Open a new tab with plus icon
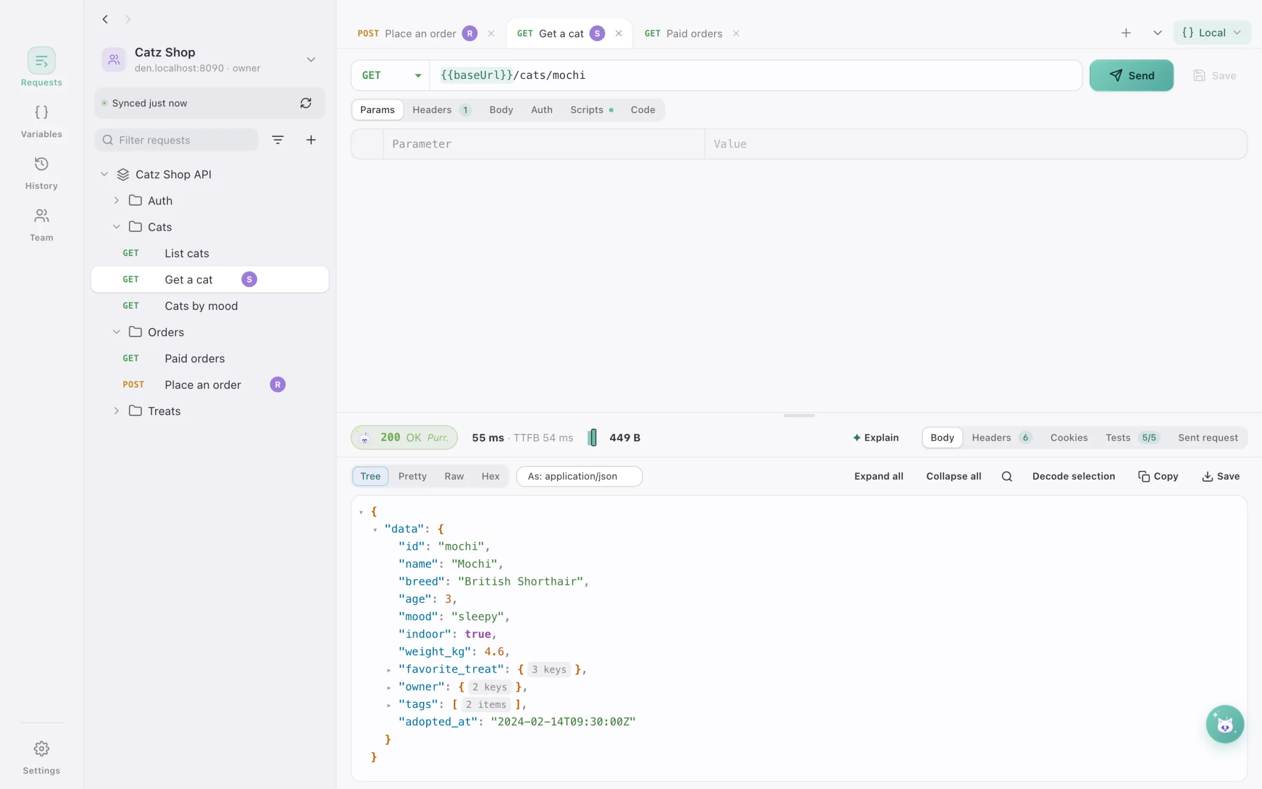This screenshot has width=1262, height=789. click(x=1126, y=33)
